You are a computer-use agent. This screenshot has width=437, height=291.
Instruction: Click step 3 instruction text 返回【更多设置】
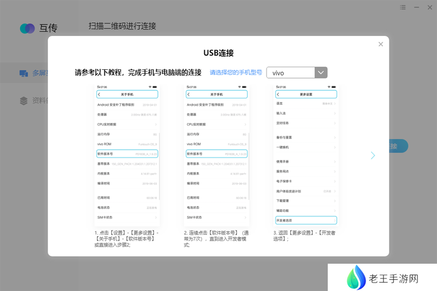tap(304, 236)
